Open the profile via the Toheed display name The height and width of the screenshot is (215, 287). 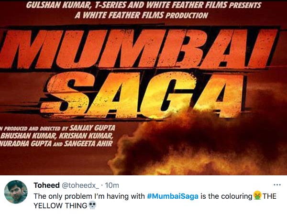47,185
